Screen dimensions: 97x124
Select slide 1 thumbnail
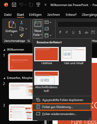[x=21, y=62]
